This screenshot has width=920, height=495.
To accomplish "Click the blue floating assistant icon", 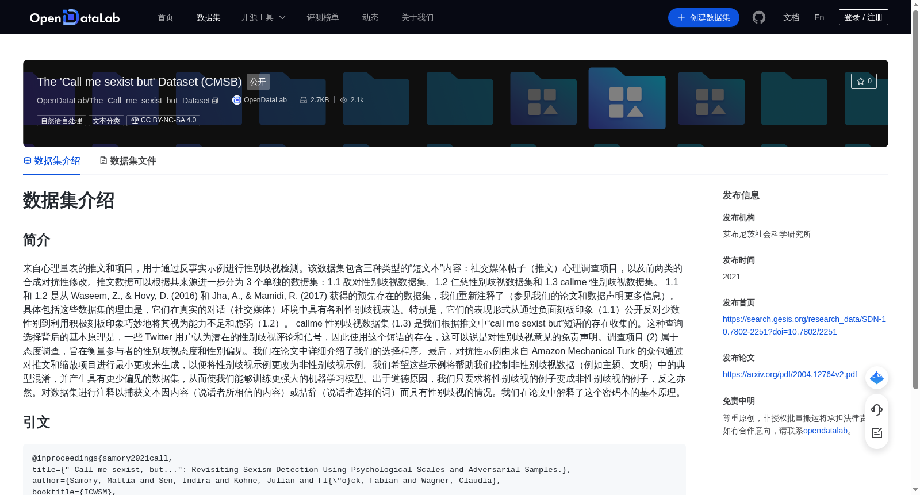I will [x=877, y=378].
